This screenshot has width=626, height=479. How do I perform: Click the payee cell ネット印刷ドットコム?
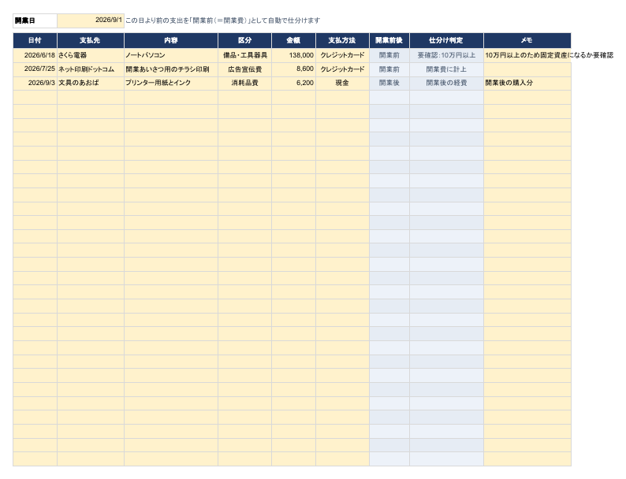[x=91, y=69]
